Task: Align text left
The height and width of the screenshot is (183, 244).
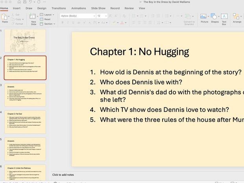Action: pos(134,23)
